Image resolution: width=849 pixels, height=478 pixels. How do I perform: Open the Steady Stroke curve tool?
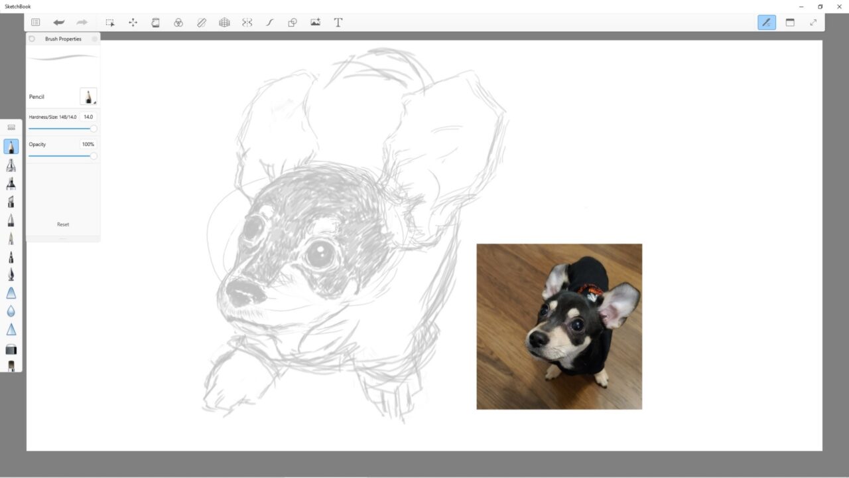(270, 22)
